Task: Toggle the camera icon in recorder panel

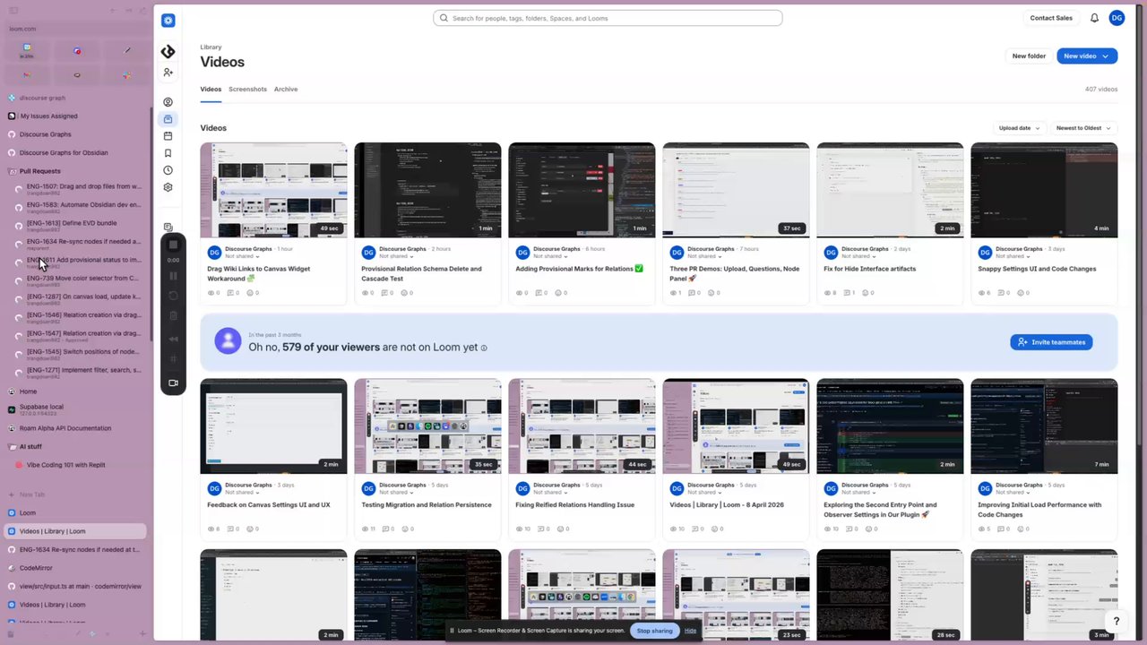Action: [x=173, y=383]
